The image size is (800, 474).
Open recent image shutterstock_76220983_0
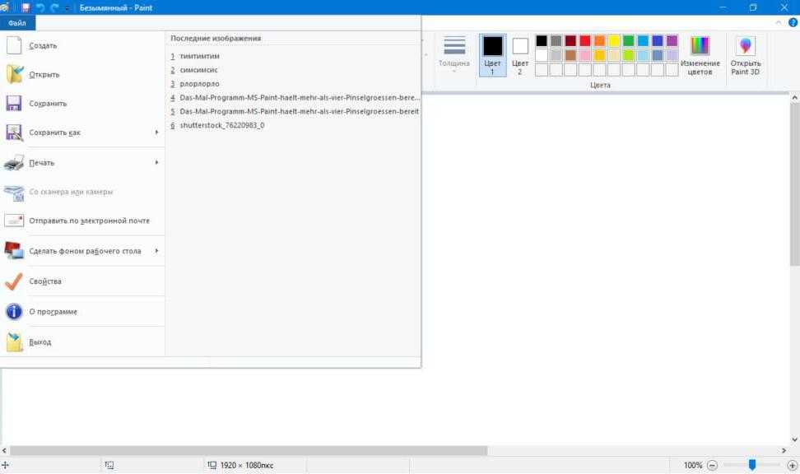[x=221, y=126]
